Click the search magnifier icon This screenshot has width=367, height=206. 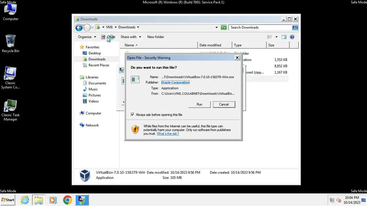(x=295, y=27)
